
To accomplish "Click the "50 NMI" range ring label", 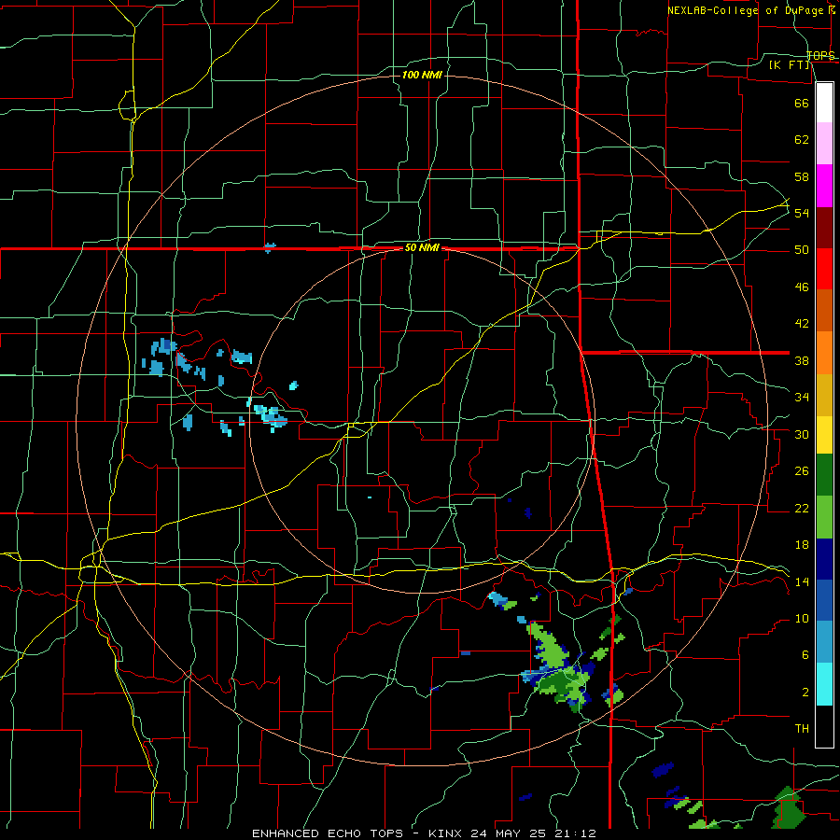I will [422, 247].
